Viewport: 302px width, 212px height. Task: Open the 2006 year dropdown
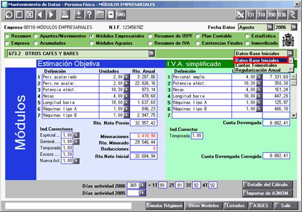294,27
